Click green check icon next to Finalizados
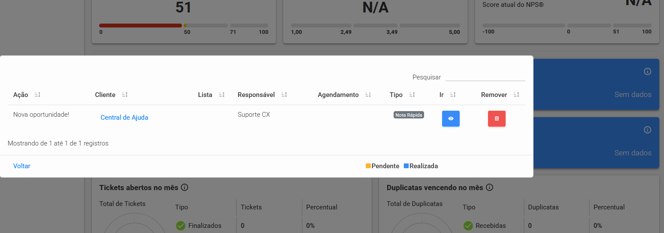Image resolution: width=664 pixels, height=233 pixels. (x=181, y=225)
